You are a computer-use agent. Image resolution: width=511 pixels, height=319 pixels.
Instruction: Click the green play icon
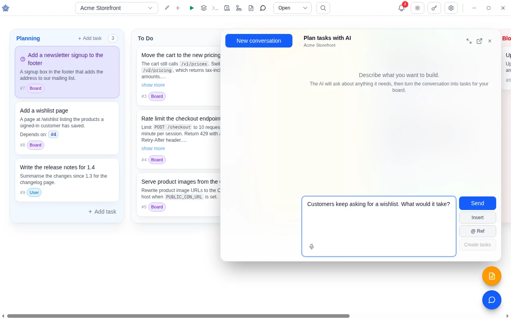(192, 8)
